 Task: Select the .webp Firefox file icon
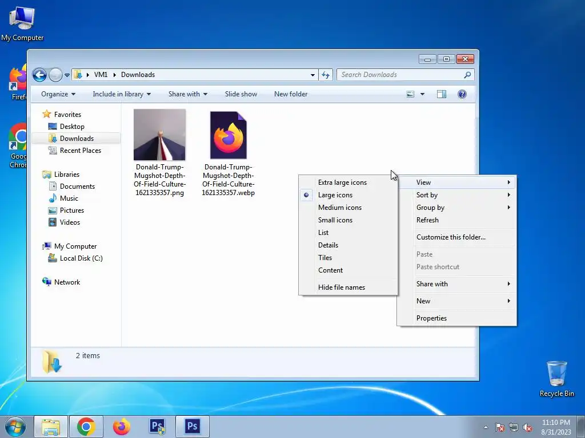click(x=229, y=135)
